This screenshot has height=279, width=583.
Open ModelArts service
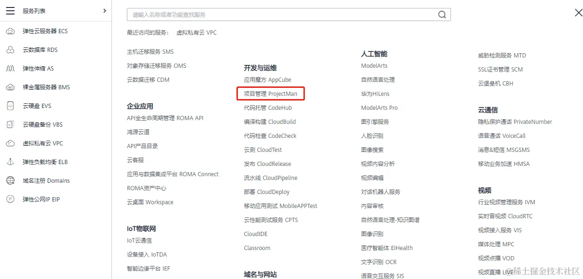point(374,66)
